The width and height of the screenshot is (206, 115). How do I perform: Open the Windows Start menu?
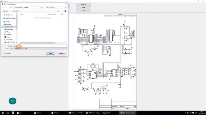point(3,113)
